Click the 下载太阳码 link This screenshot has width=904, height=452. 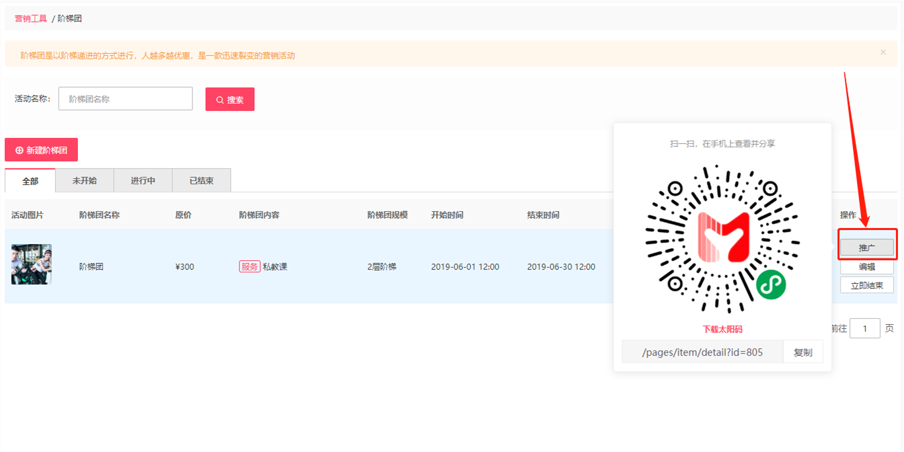(x=722, y=330)
